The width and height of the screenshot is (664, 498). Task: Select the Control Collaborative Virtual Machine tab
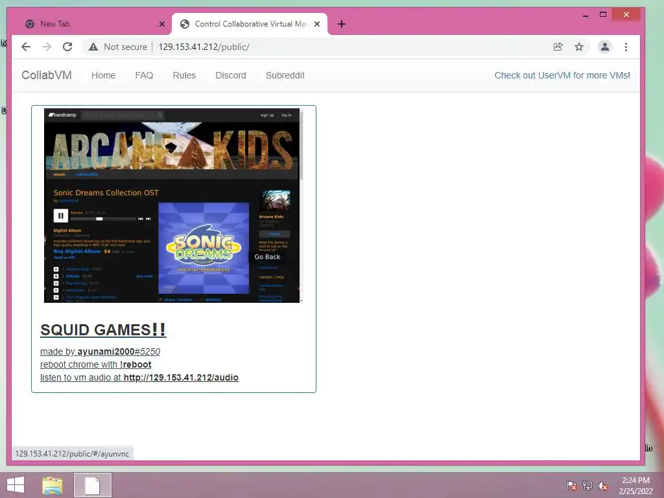point(250,24)
